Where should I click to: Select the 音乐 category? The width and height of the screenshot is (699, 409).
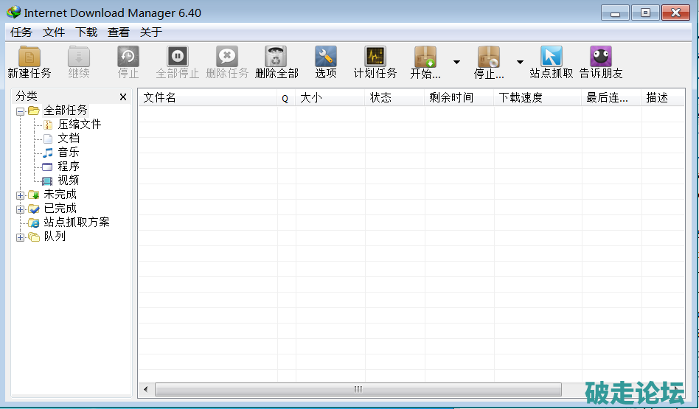pos(69,153)
